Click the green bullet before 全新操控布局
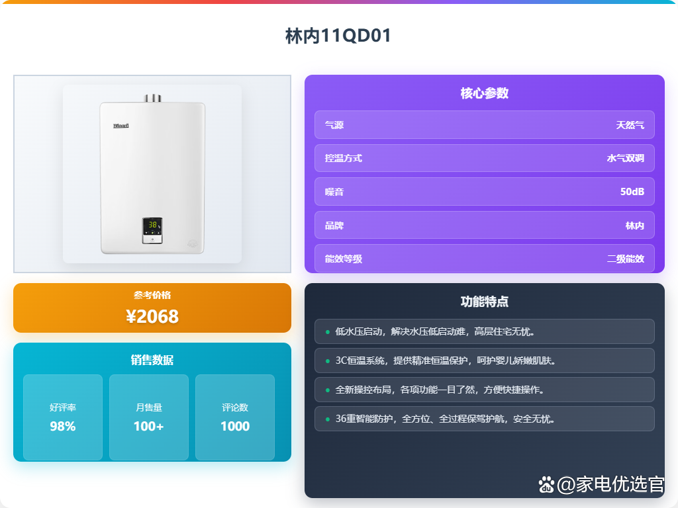Image resolution: width=678 pixels, height=508 pixels. click(x=327, y=390)
